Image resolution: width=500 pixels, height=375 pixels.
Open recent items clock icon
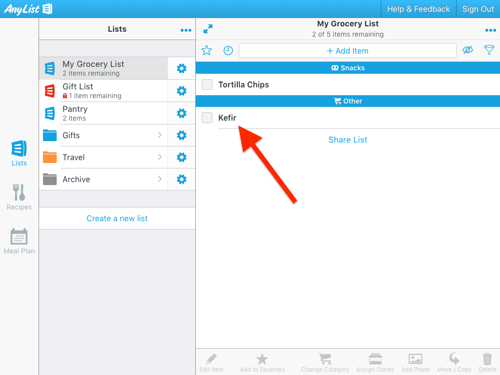pyautogui.click(x=228, y=50)
